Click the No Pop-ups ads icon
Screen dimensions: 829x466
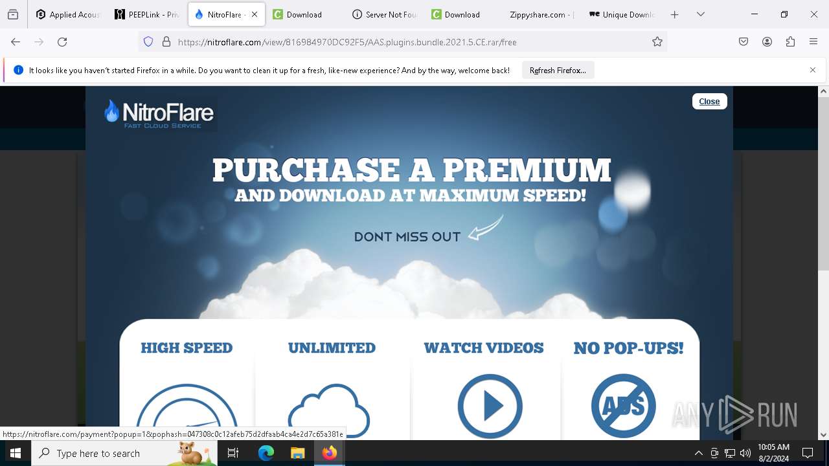click(x=624, y=406)
